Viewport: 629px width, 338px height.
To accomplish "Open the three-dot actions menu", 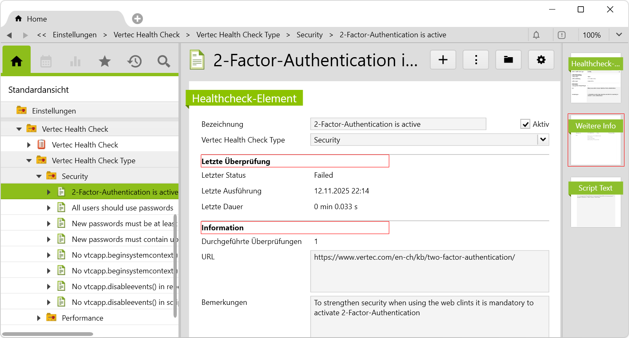I will (476, 60).
